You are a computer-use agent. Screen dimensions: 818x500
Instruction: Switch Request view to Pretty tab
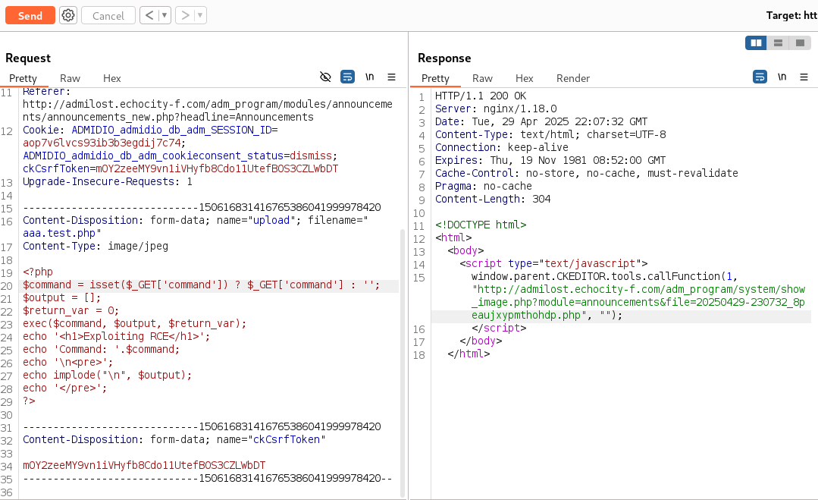click(x=23, y=78)
